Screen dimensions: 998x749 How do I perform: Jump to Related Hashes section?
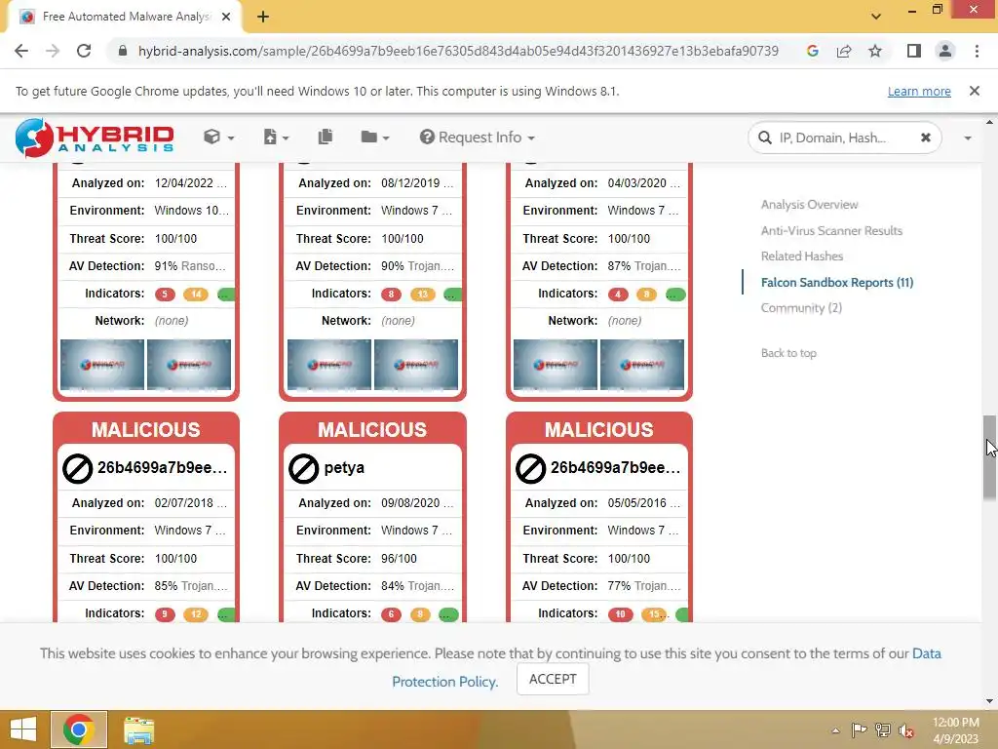pos(802,256)
